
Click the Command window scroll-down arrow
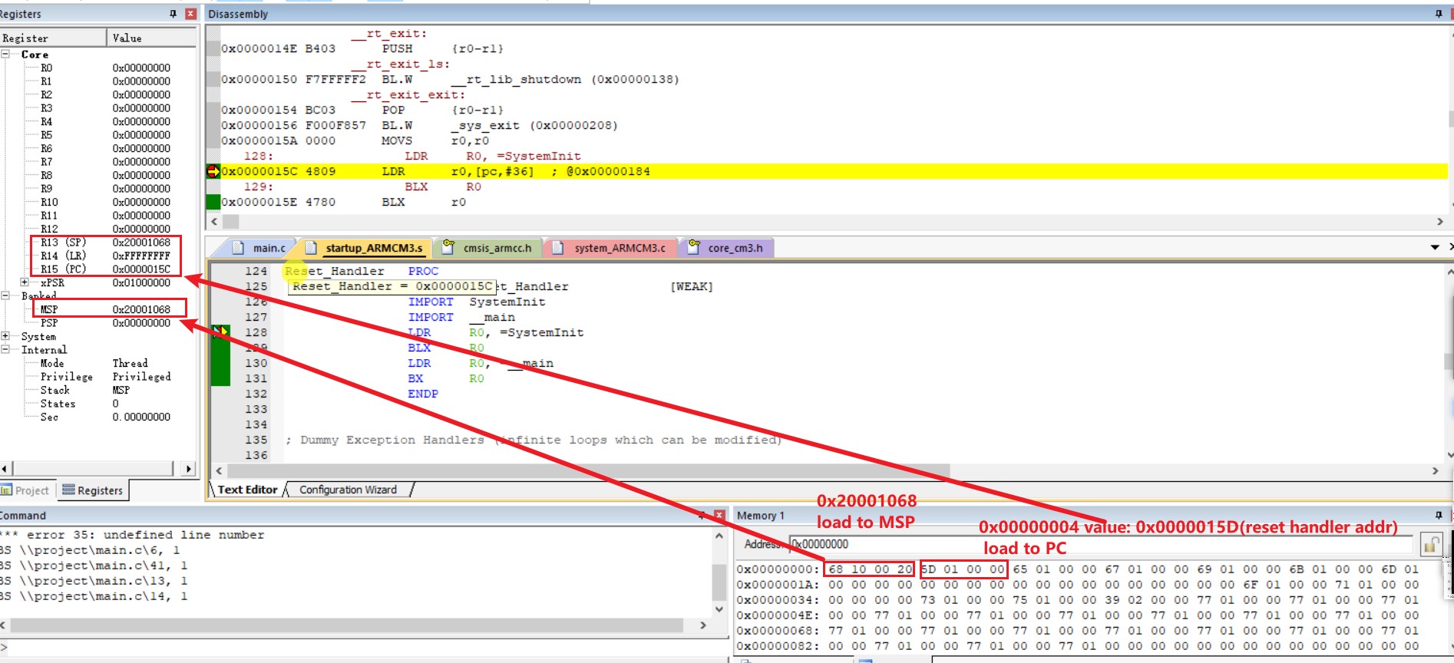click(x=719, y=609)
